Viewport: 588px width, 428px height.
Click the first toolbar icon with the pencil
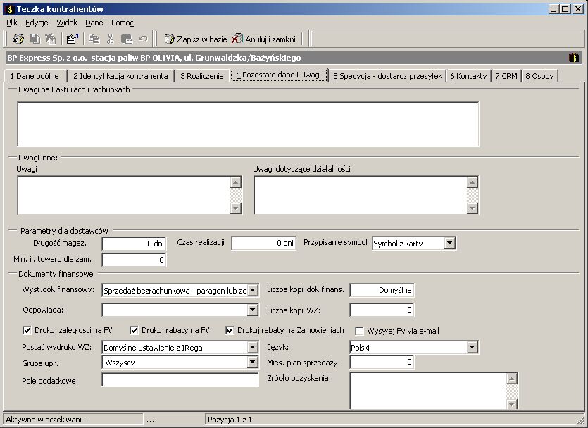(18, 39)
